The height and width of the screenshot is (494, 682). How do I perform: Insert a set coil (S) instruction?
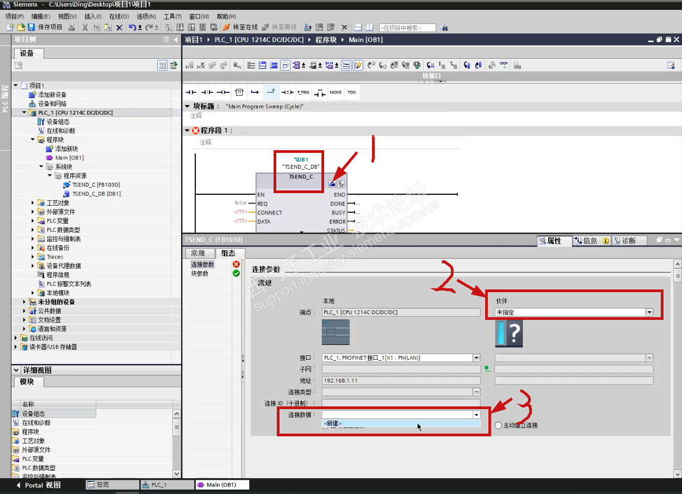coord(287,92)
